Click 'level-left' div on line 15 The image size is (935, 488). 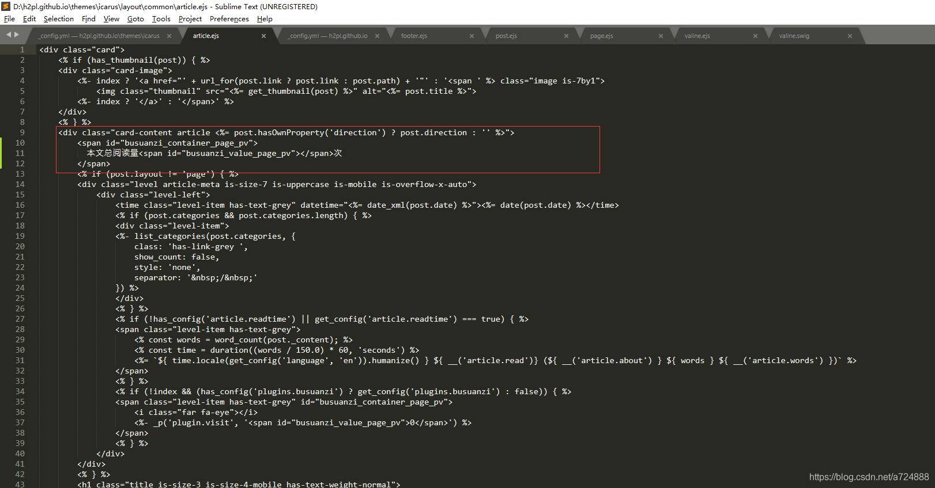pyautogui.click(x=153, y=195)
